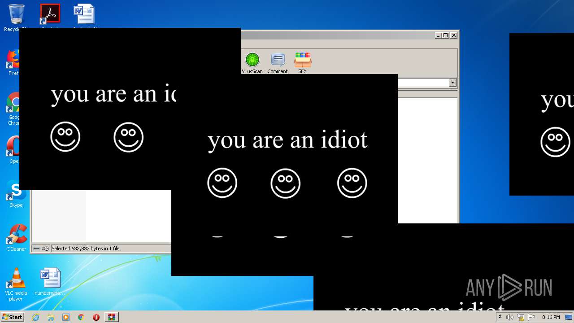Click the drive icon in WinRAR status bar
The width and height of the screenshot is (574, 323).
(37, 249)
